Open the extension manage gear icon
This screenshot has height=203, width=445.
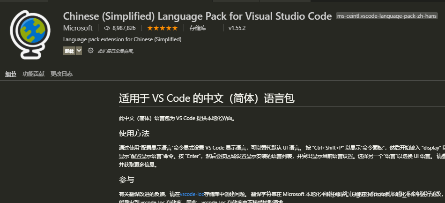[x=90, y=51]
